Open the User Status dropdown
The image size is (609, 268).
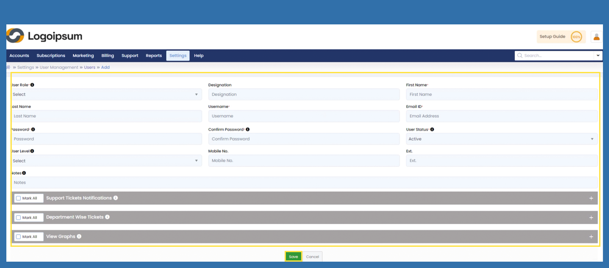[501, 139]
